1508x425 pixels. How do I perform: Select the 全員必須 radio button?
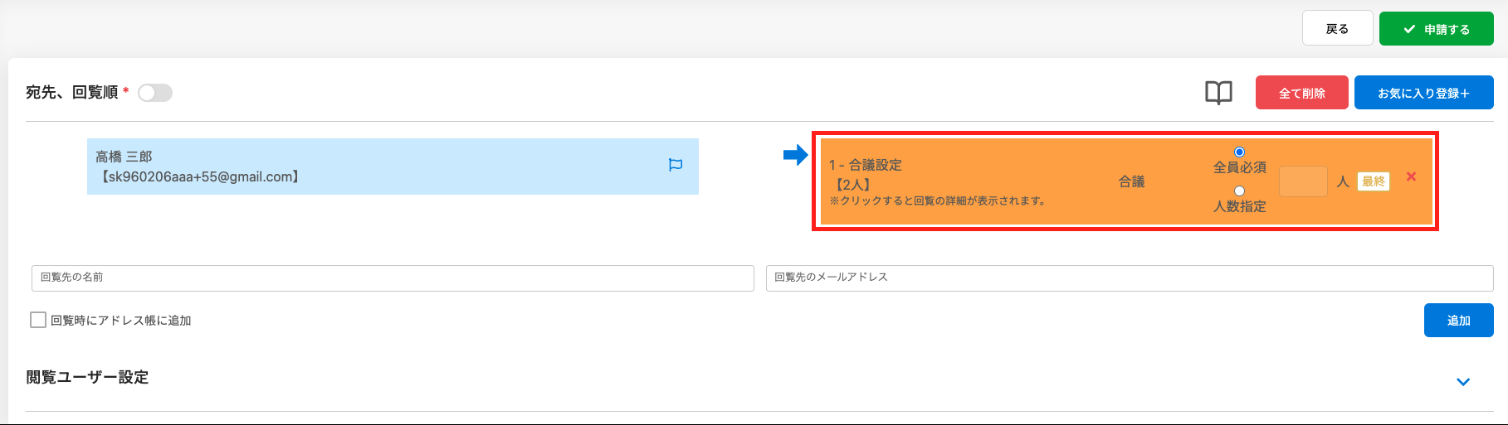point(1239,152)
